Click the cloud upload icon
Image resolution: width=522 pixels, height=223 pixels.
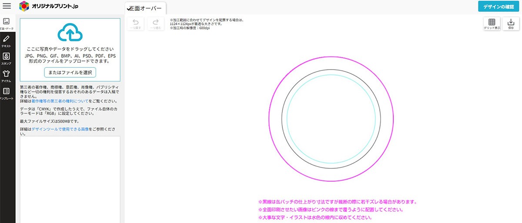coord(70,33)
